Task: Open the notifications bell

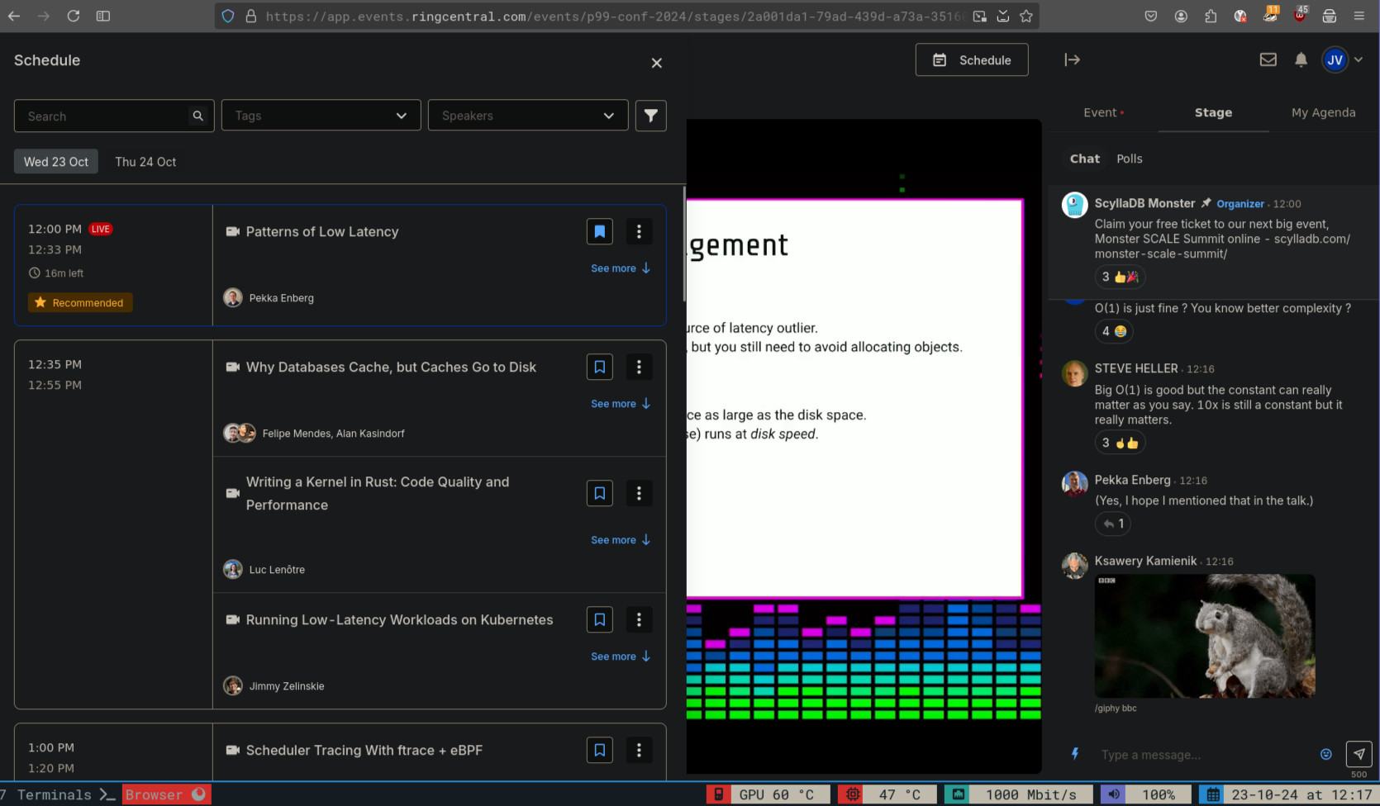Action: [1301, 59]
